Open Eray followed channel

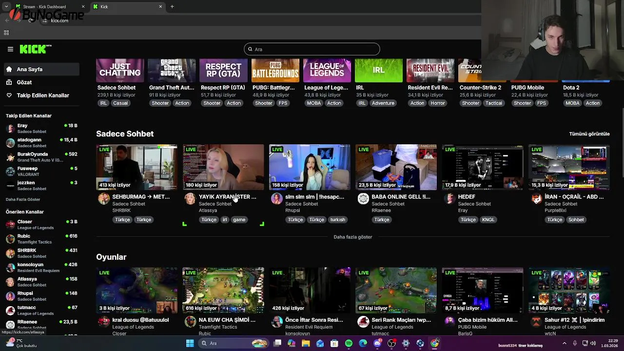coord(41,129)
